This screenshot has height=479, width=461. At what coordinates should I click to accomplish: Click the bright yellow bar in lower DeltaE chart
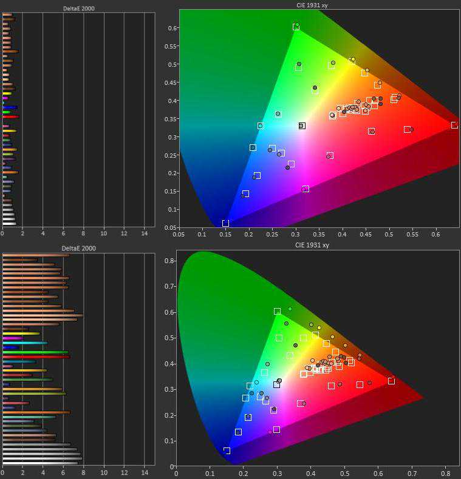pyautogui.click(x=21, y=333)
